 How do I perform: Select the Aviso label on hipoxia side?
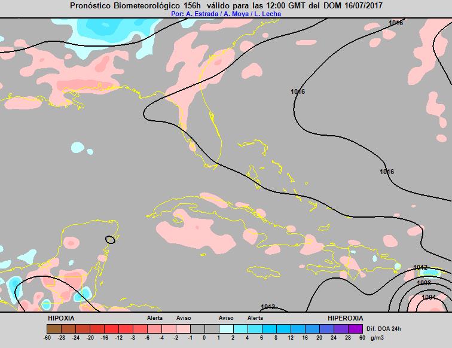[x=184, y=318]
